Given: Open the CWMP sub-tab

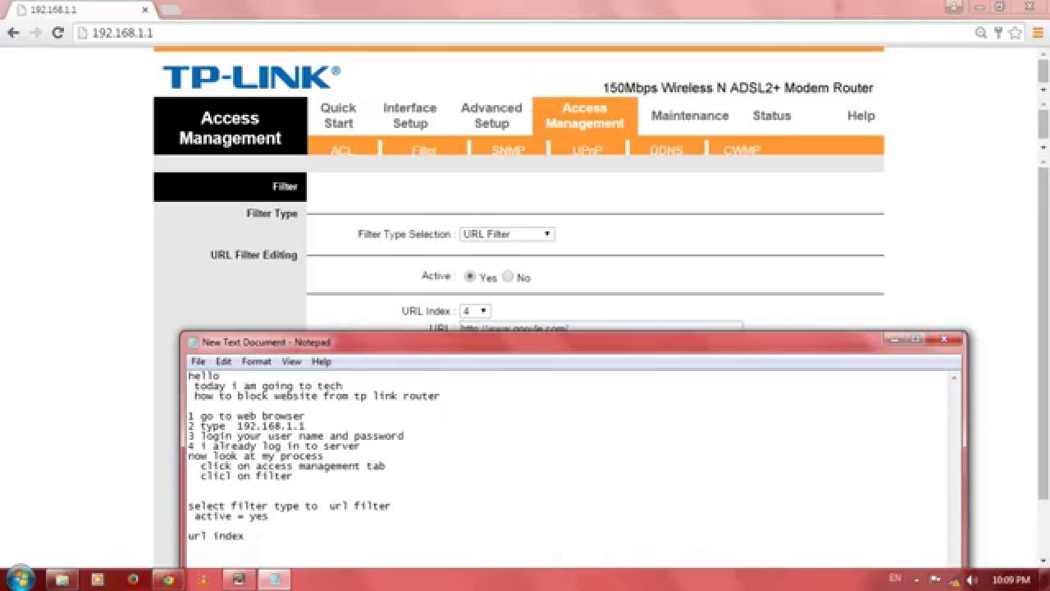Looking at the screenshot, I should pyautogui.click(x=742, y=150).
